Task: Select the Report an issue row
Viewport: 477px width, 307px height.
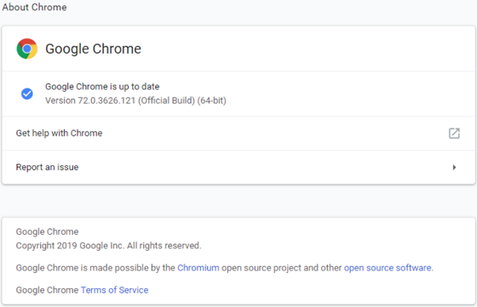Action: tap(238, 168)
